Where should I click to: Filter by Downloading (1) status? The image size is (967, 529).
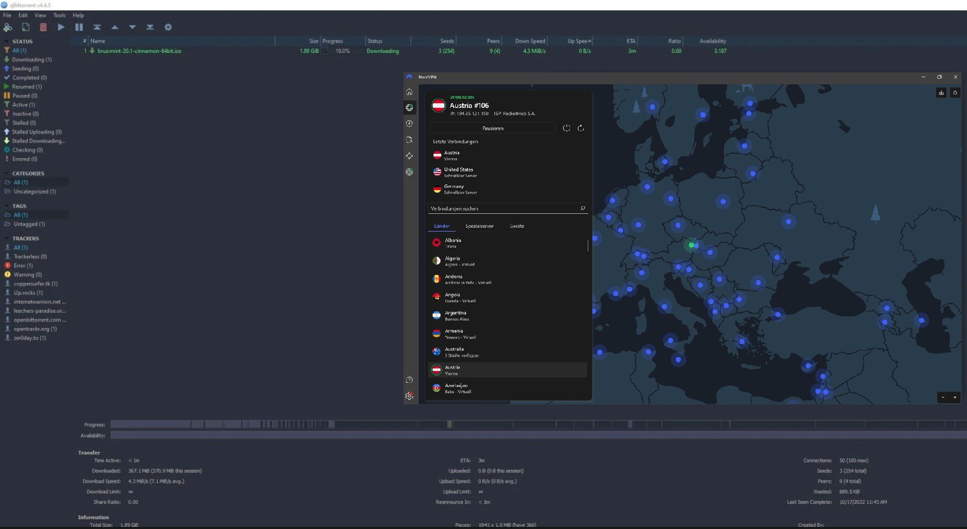click(x=32, y=60)
